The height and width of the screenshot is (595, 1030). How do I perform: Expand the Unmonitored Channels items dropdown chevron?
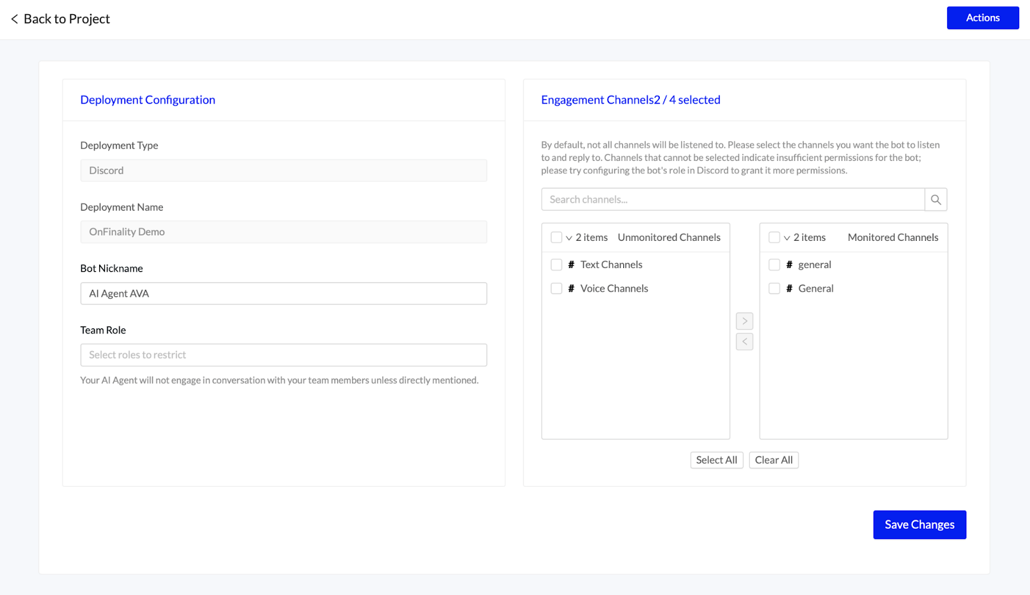(568, 237)
